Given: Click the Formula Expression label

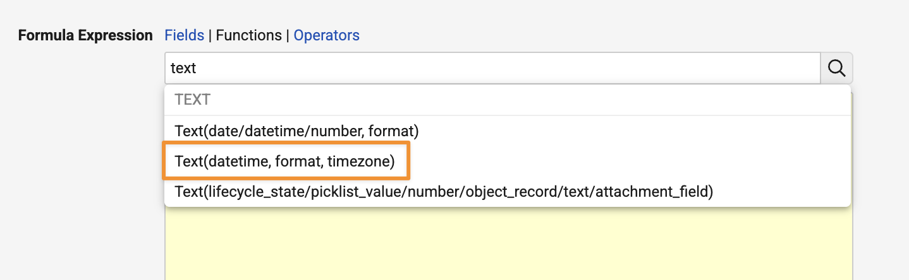Looking at the screenshot, I should (x=85, y=35).
